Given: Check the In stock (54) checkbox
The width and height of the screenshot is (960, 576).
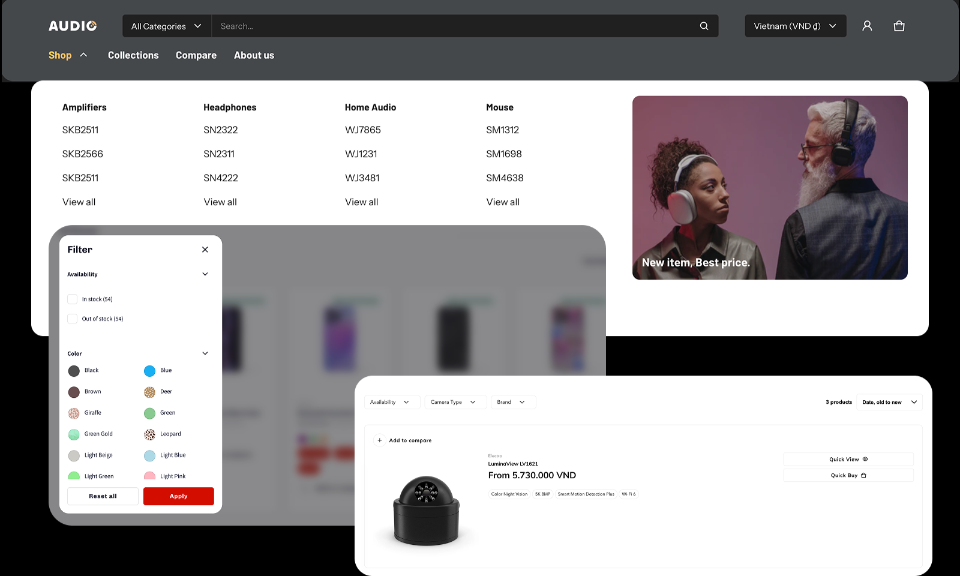Looking at the screenshot, I should (73, 299).
